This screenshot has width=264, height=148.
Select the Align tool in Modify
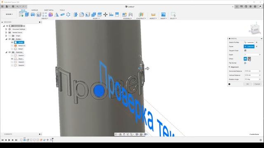[111, 15]
